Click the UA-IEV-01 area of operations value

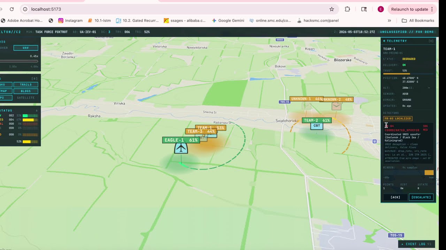(88, 32)
